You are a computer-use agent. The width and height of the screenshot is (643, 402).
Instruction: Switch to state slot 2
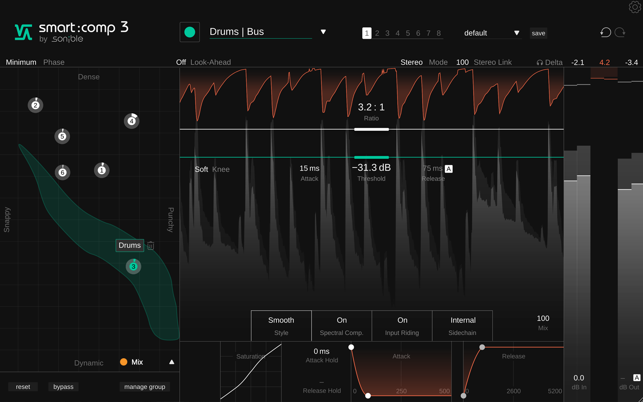pyautogui.click(x=377, y=33)
